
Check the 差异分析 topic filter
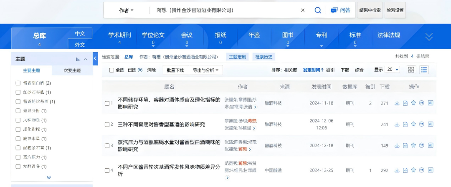(x=18, y=111)
